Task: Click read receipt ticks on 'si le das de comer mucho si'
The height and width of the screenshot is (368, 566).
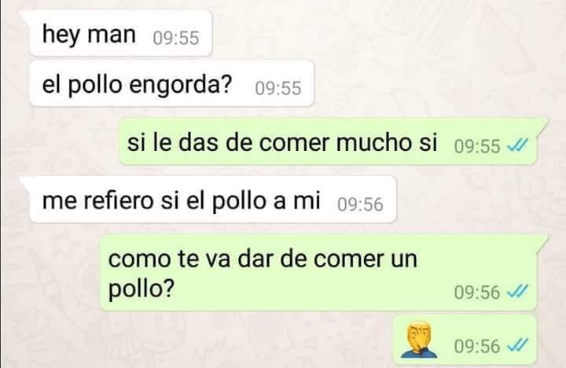Action: click(x=517, y=145)
